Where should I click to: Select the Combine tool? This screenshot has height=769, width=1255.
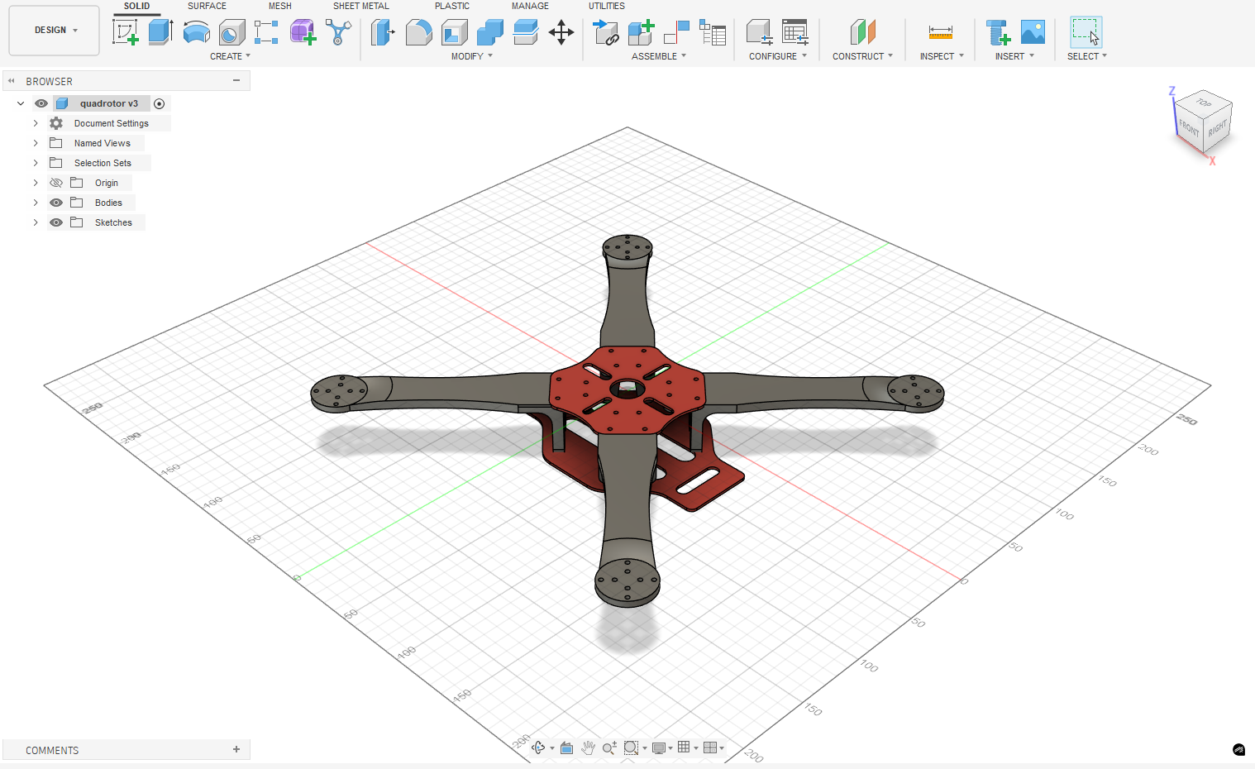point(489,32)
